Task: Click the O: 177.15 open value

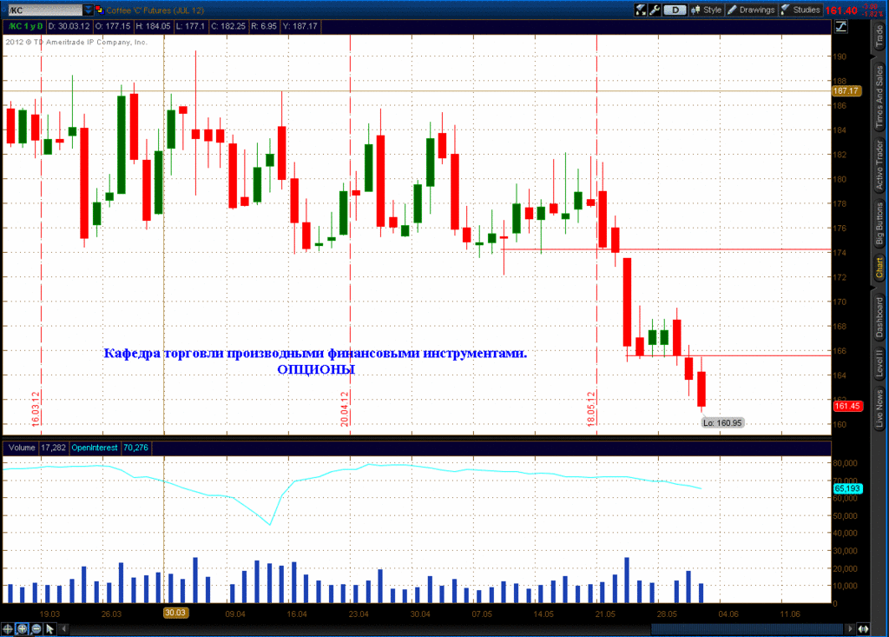Action: coord(112,26)
